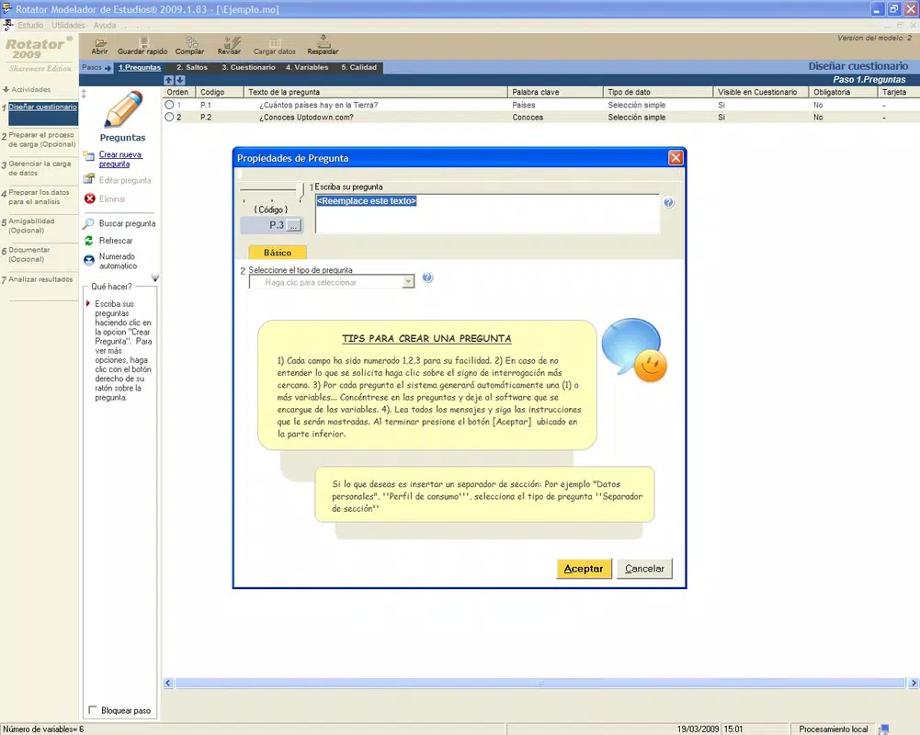Image resolution: width=920 pixels, height=735 pixels.
Task: Switch to the 2. Saltos step tab
Action: tap(192, 67)
